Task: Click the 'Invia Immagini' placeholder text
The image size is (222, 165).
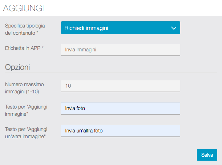Action: click(x=81, y=50)
